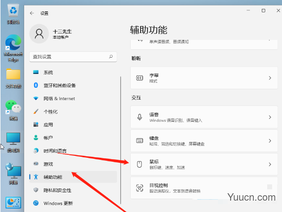Open 隐私和安全性 settings
The width and height of the screenshot is (282, 212).
point(73,190)
